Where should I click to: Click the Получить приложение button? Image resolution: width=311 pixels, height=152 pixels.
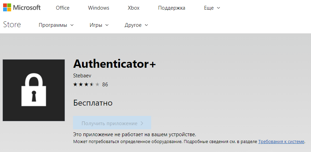[112, 123]
